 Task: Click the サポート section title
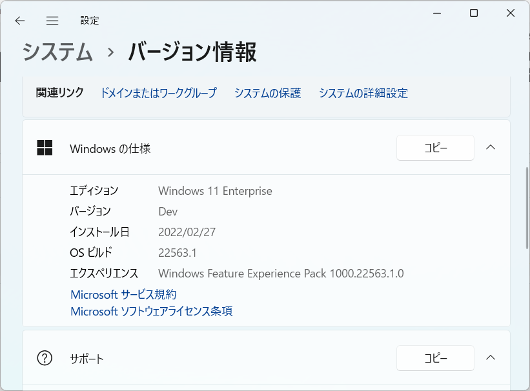click(x=87, y=359)
